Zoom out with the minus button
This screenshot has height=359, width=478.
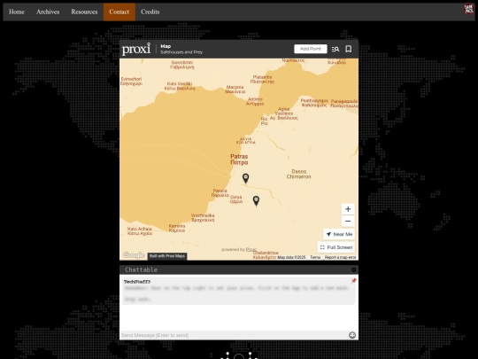pyautogui.click(x=348, y=221)
